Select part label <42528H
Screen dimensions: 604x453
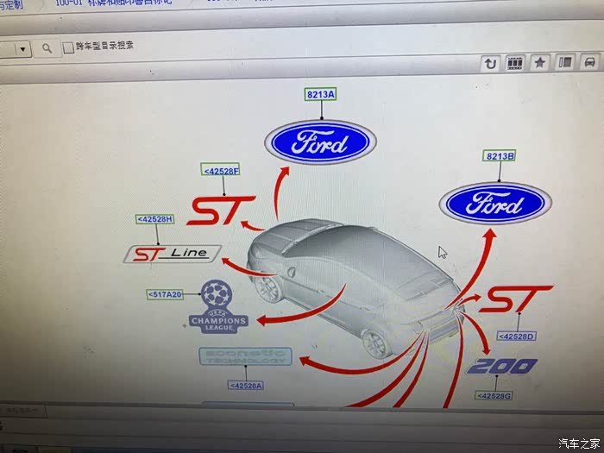coord(155,219)
